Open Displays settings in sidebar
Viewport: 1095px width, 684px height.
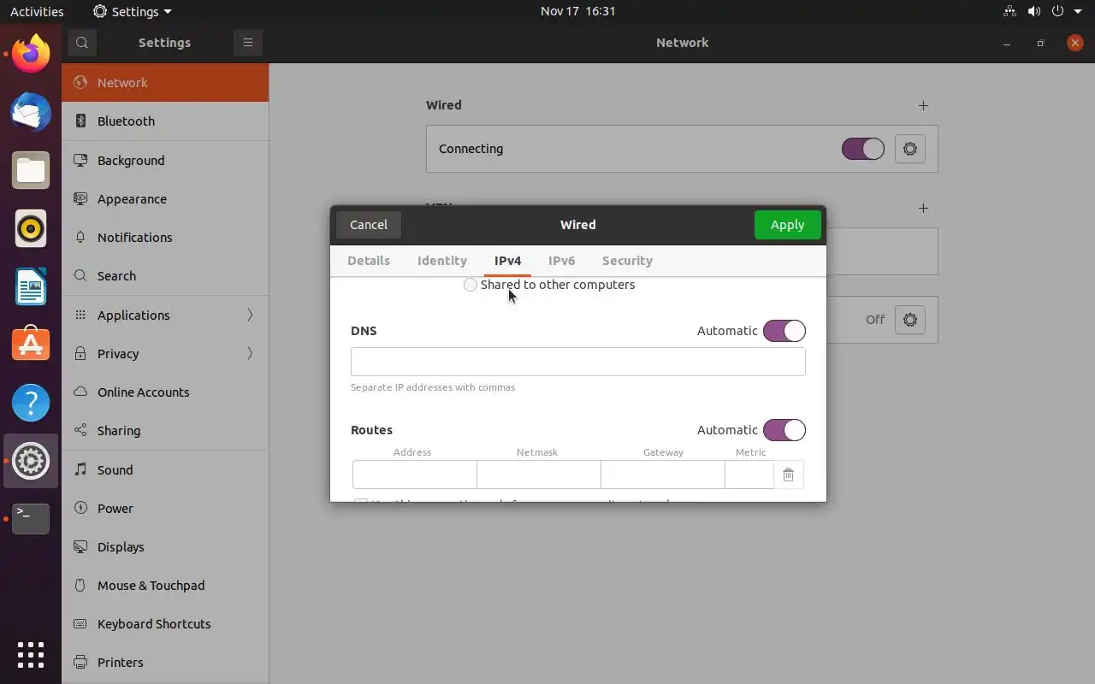click(165, 546)
